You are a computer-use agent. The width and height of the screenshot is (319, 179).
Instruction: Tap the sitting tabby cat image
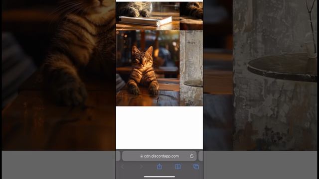tap(148, 69)
